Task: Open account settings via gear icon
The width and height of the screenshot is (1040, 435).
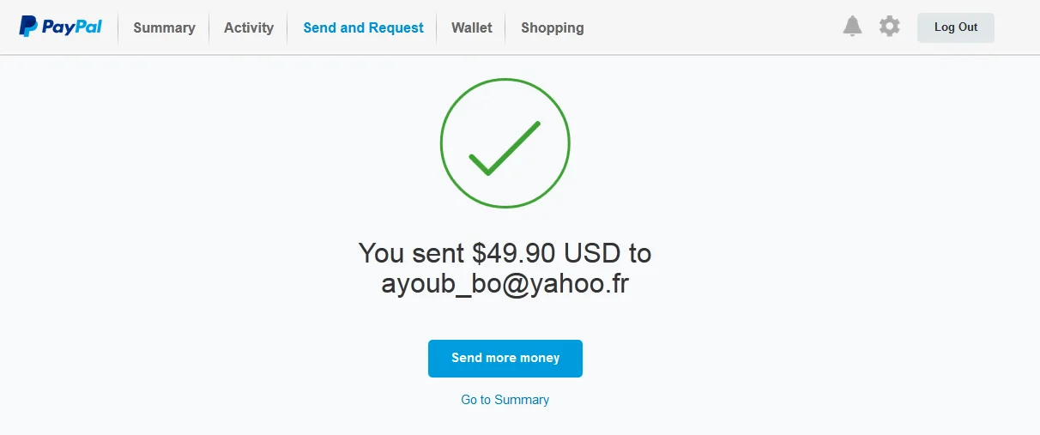Action: point(890,27)
